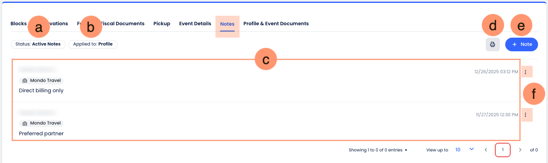Select the Preferred partner note row
548x163 pixels.
pos(266,121)
